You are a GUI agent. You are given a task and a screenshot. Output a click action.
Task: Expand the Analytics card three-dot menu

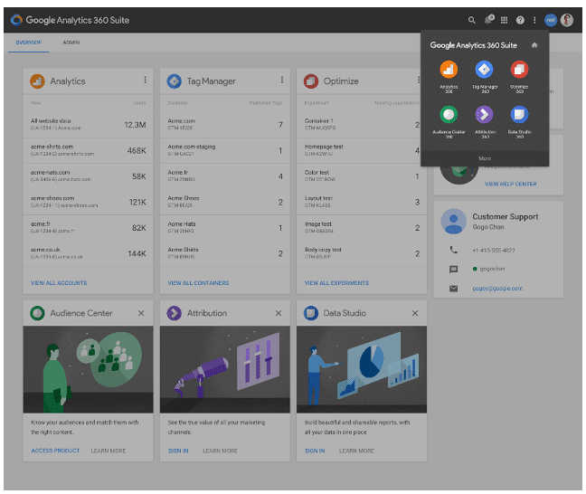pyautogui.click(x=145, y=81)
